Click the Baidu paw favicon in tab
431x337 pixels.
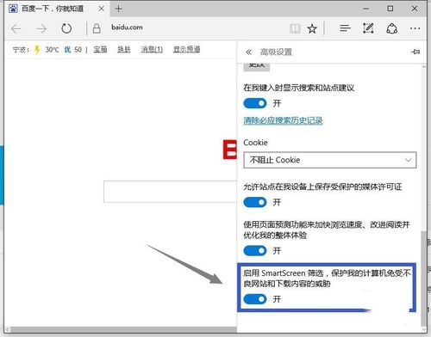[x=13, y=9]
